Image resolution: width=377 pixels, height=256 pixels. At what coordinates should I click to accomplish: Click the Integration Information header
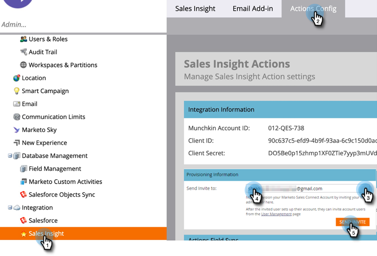pyautogui.click(x=280, y=110)
